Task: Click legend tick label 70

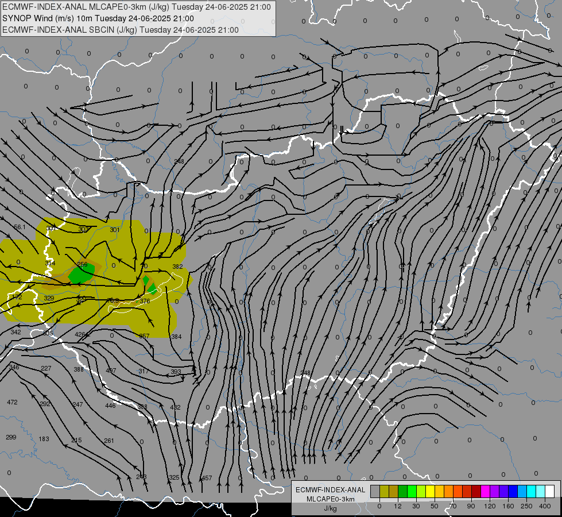Action: pyautogui.click(x=453, y=506)
